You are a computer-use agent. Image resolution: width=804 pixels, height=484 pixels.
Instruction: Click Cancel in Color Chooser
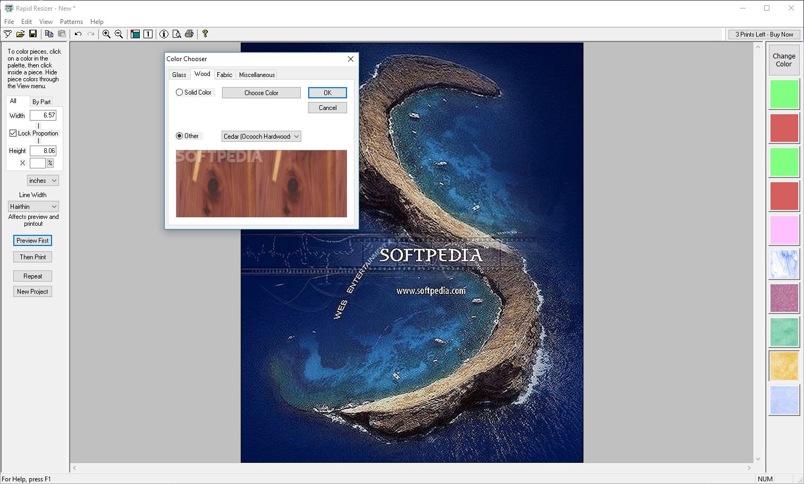click(x=327, y=108)
